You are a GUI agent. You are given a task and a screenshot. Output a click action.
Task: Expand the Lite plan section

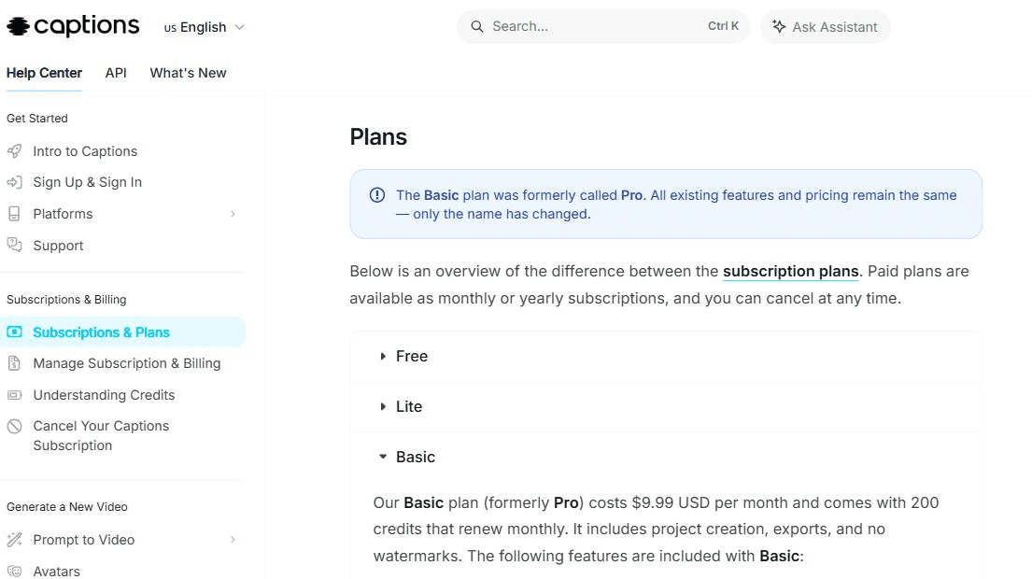click(666, 406)
